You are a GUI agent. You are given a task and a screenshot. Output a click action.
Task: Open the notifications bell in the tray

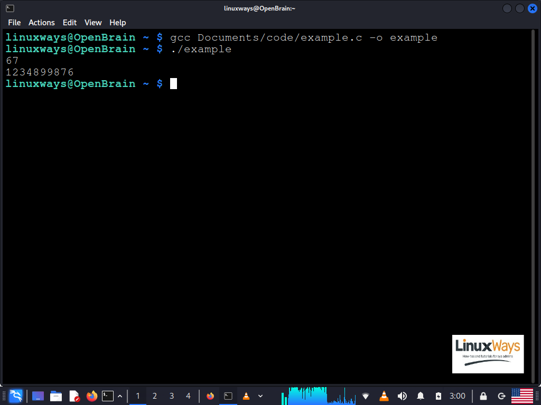coord(419,396)
